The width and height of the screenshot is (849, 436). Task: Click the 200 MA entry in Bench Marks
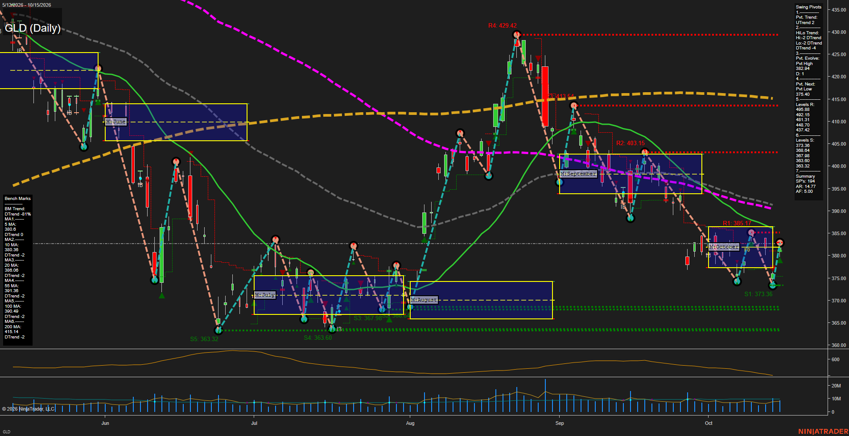coord(13,327)
